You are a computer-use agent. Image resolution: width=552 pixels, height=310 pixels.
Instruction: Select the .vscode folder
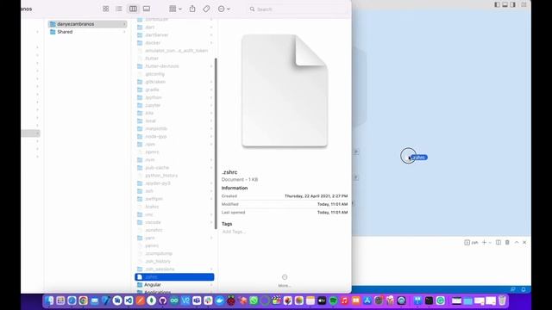(174, 222)
